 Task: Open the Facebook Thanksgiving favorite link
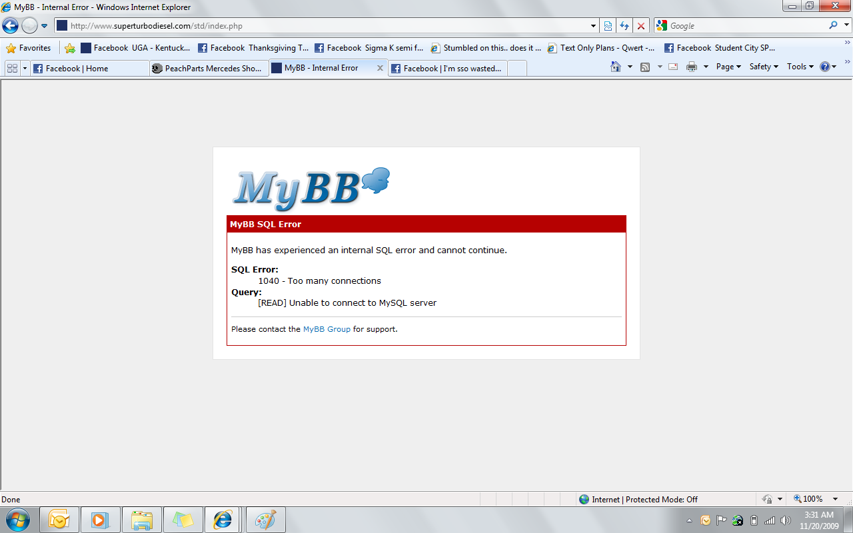[253, 48]
